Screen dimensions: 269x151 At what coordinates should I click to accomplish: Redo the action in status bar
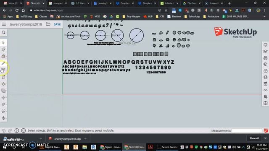[10, 130]
